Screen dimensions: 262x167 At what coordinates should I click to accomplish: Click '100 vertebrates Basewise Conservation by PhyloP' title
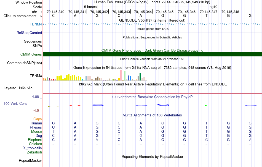[x=152, y=97]
